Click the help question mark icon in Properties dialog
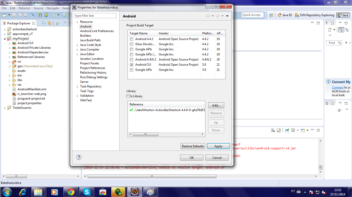This screenshot has height=197, width=352. (x=79, y=157)
